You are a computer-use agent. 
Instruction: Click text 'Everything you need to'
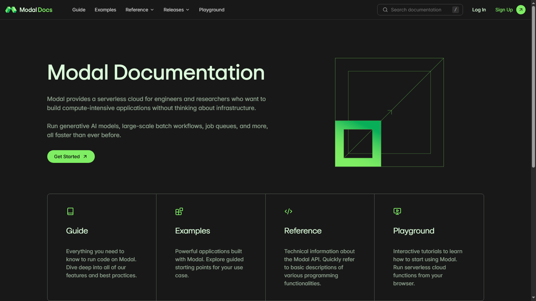[x=95, y=251]
